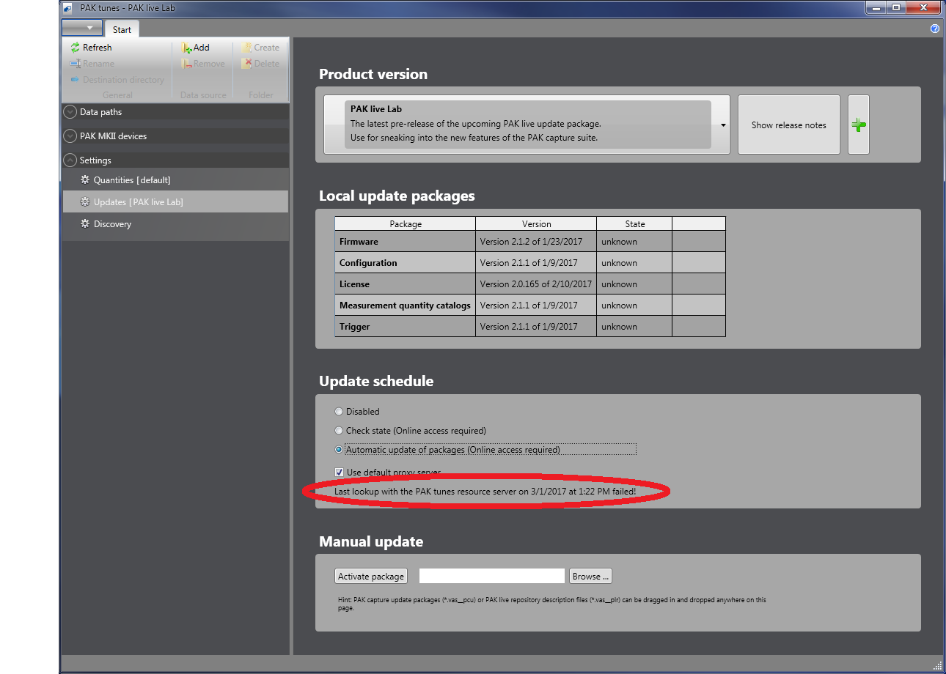The width and height of the screenshot is (946, 674).
Task: Click the PAK tunes app icon in title bar
Action: coord(69,8)
